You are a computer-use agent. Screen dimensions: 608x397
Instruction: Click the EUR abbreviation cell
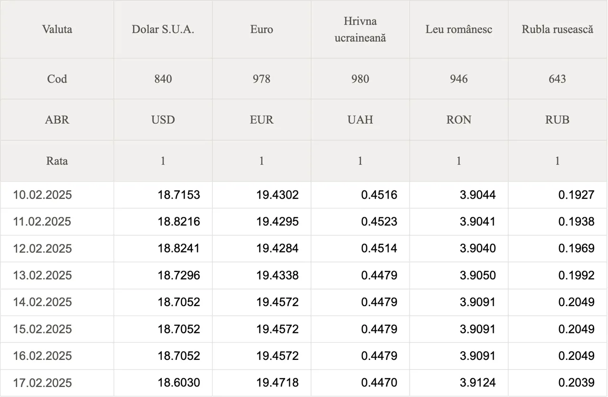(x=262, y=120)
